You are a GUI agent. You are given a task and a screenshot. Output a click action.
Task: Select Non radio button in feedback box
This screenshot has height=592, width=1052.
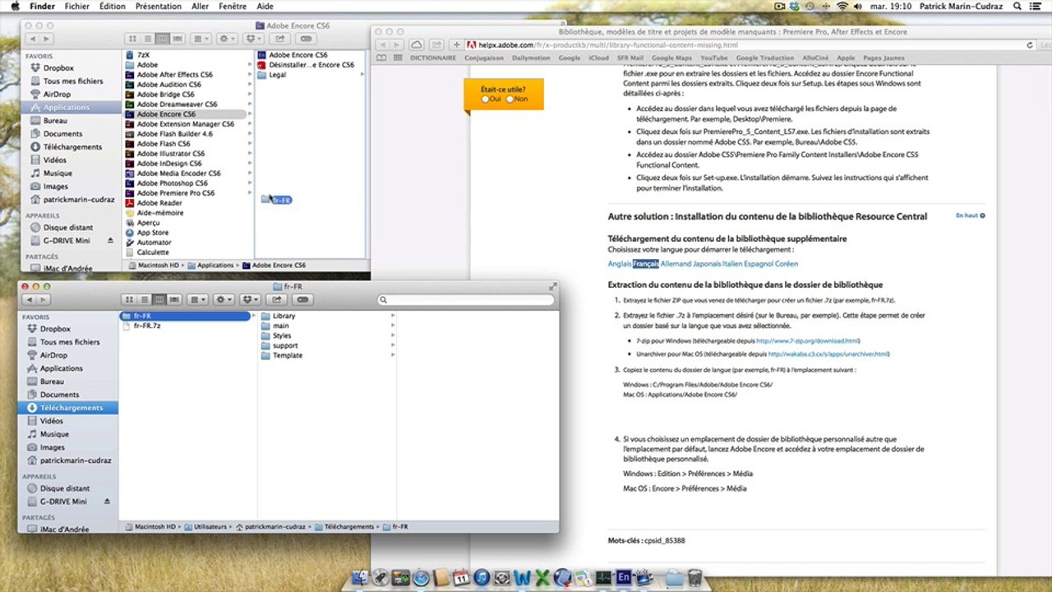510,99
